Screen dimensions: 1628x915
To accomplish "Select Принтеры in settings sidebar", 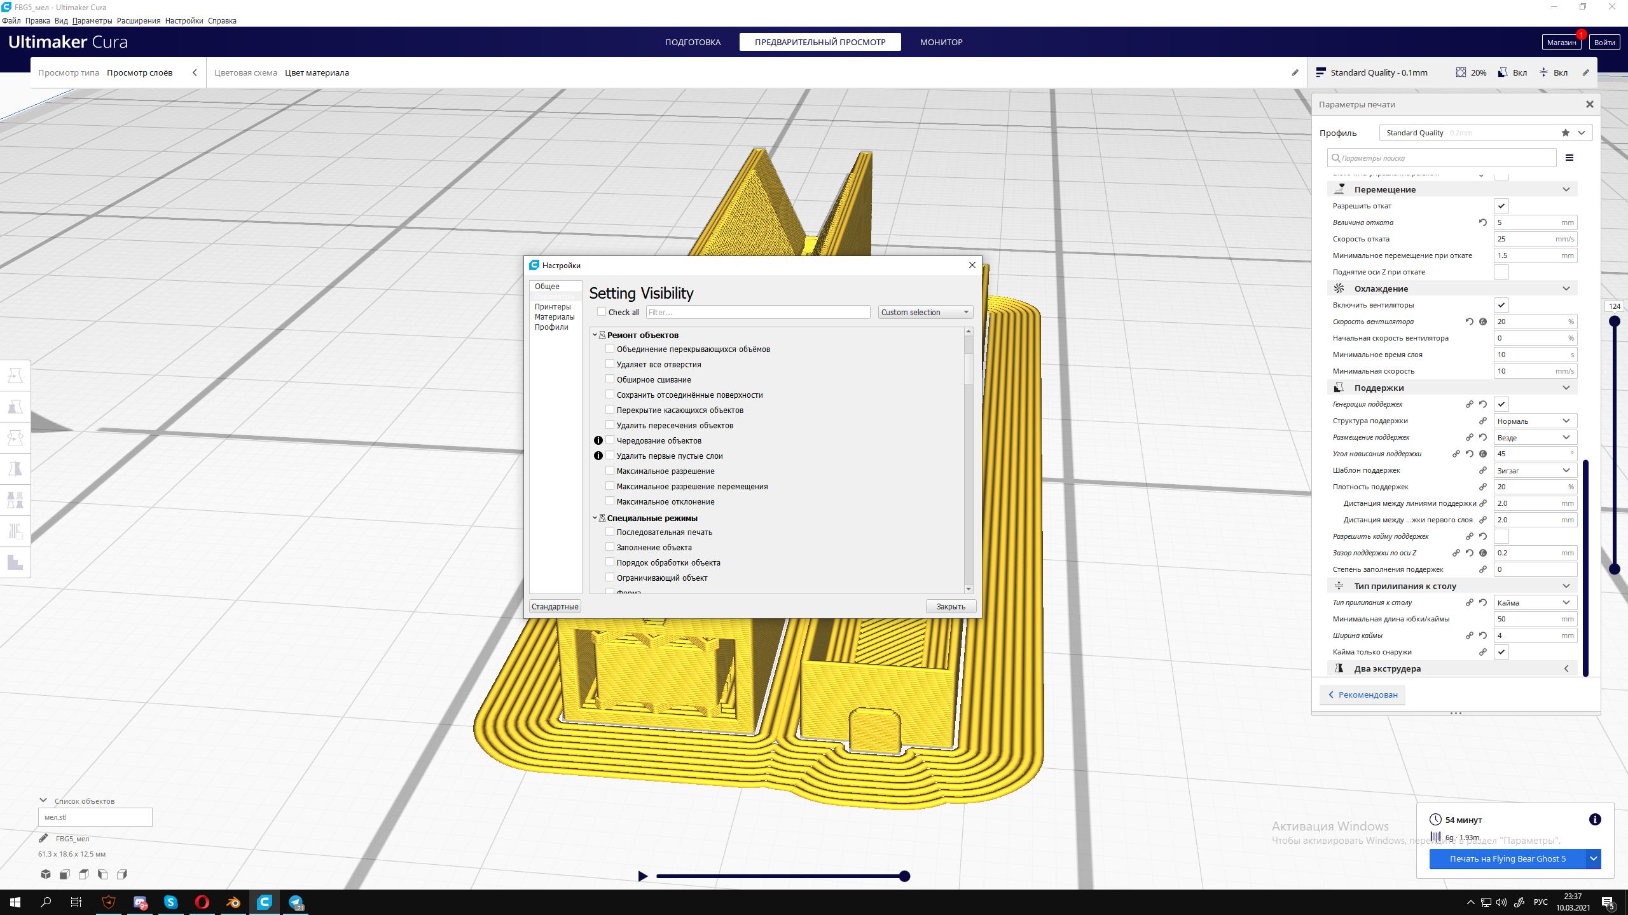I will tap(553, 306).
